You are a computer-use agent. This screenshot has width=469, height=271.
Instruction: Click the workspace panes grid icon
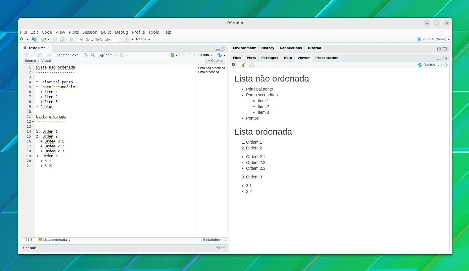(127, 39)
